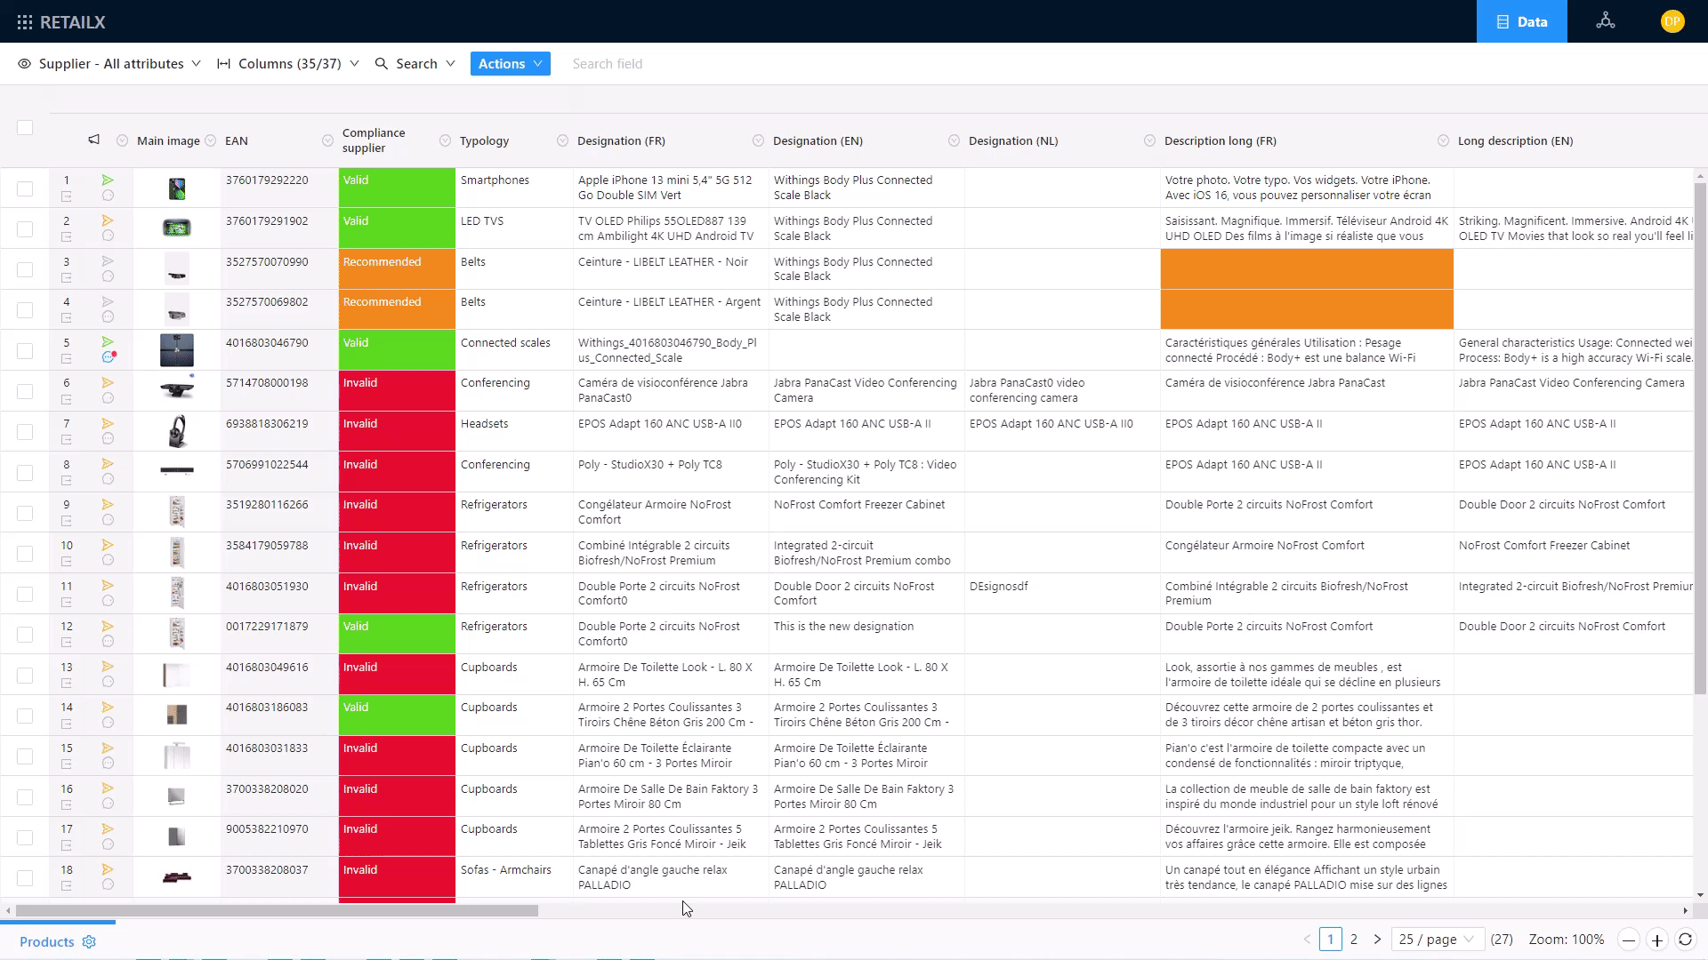The width and height of the screenshot is (1708, 960).
Task: Open the network graph icon in the top bar
Action: pos(1605,21)
